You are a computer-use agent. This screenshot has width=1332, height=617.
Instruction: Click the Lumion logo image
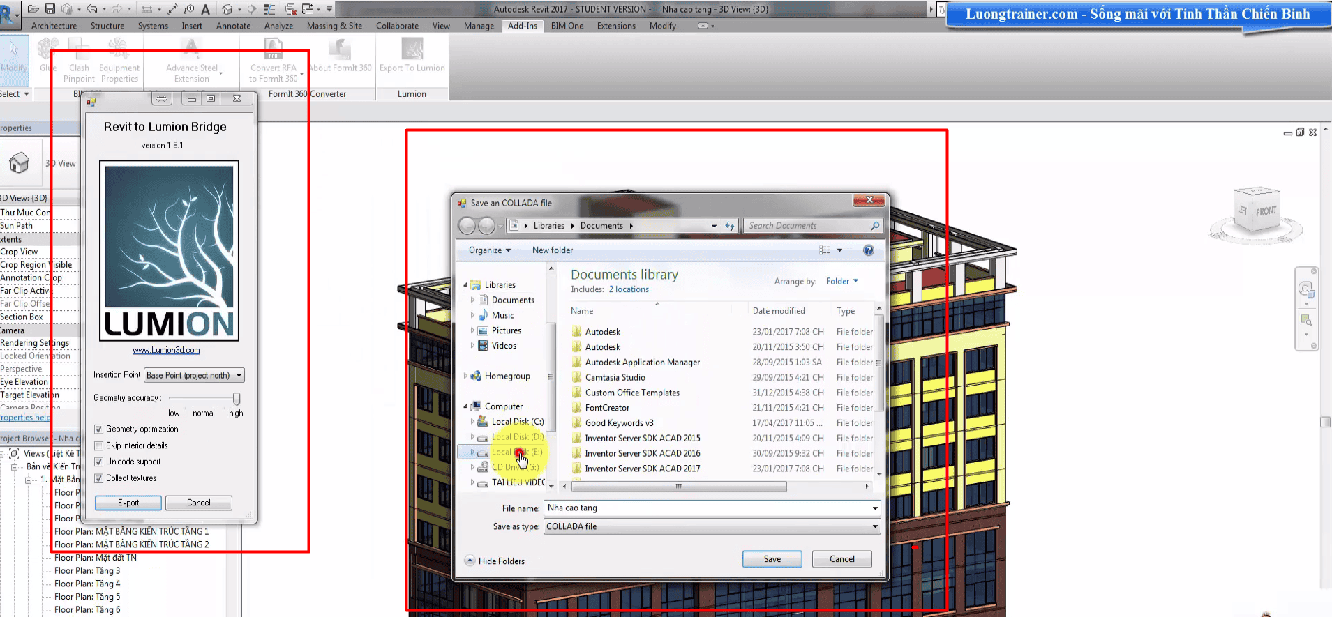click(169, 251)
